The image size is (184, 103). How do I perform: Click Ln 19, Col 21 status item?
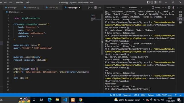116,95
